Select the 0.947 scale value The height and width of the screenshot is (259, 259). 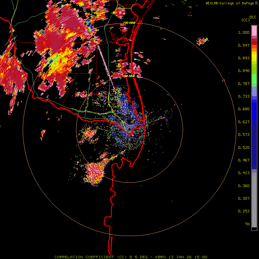click(x=244, y=45)
